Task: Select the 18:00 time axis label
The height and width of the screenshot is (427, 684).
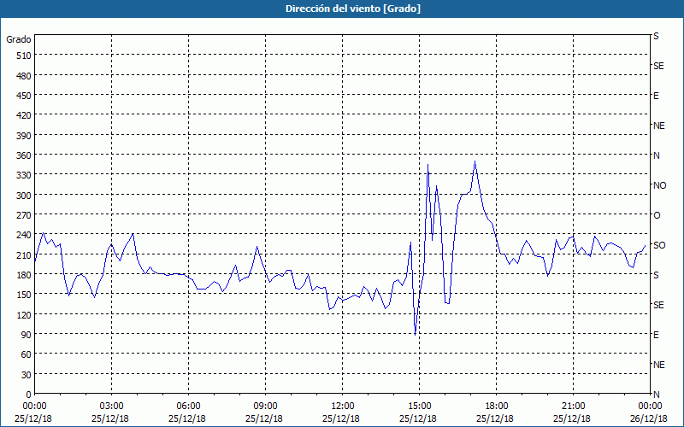Action: click(x=497, y=407)
